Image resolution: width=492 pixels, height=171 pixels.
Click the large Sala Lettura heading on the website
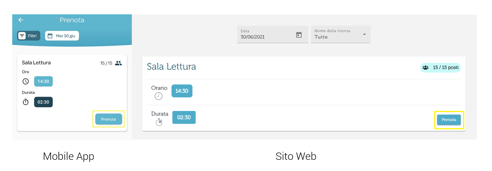171,67
